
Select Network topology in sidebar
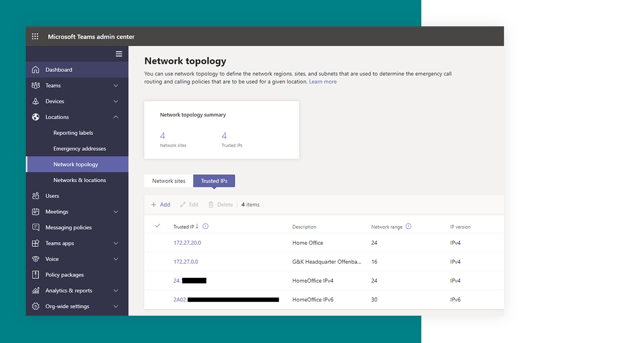pos(77,164)
